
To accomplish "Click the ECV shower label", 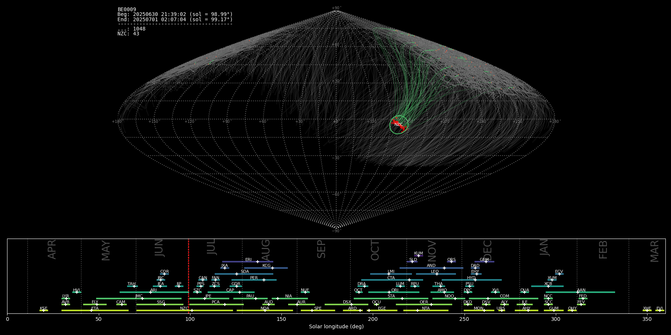I will [559, 272].
